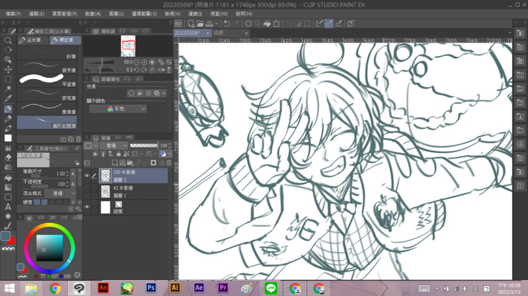The width and height of the screenshot is (528, 296).
Task: Select the Zoom magnifier tool
Action: coord(8,41)
